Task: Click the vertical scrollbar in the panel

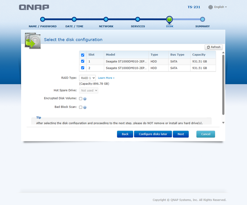Action: [223, 85]
